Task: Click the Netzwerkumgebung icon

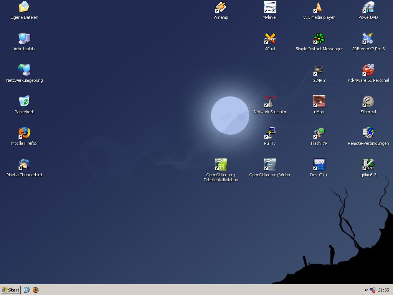Action: click(x=24, y=70)
